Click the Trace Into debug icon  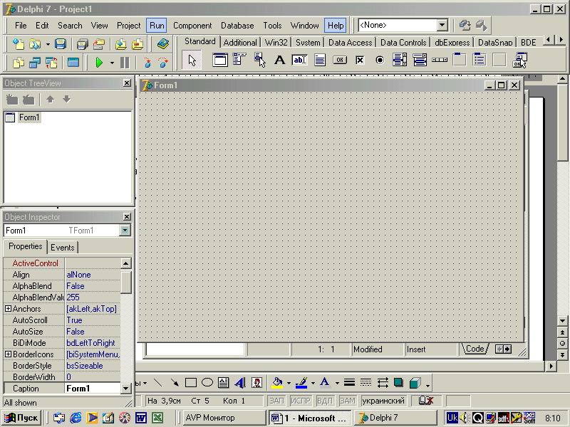(x=147, y=63)
